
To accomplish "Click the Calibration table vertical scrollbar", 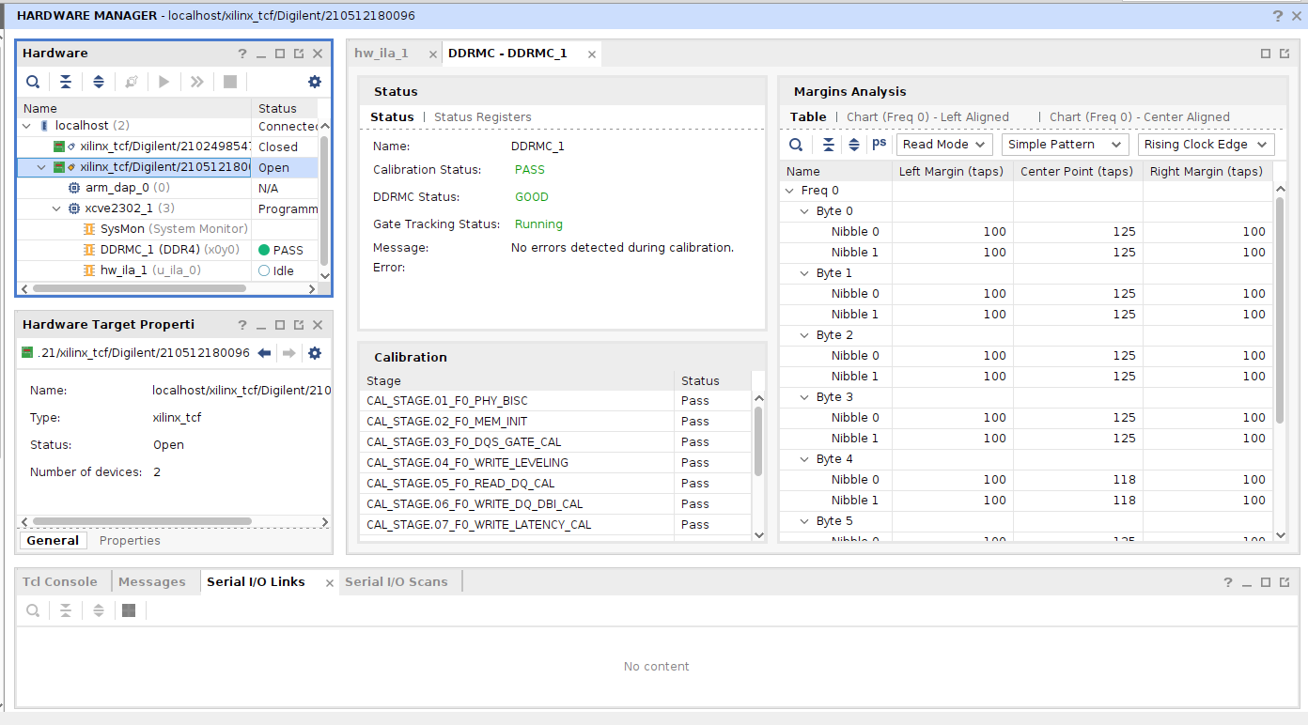I will point(759,440).
